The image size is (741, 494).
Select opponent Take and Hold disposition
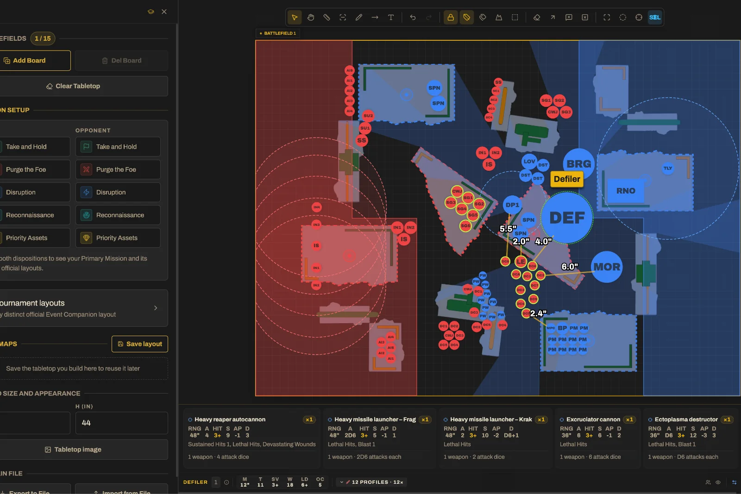coord(118,147)
